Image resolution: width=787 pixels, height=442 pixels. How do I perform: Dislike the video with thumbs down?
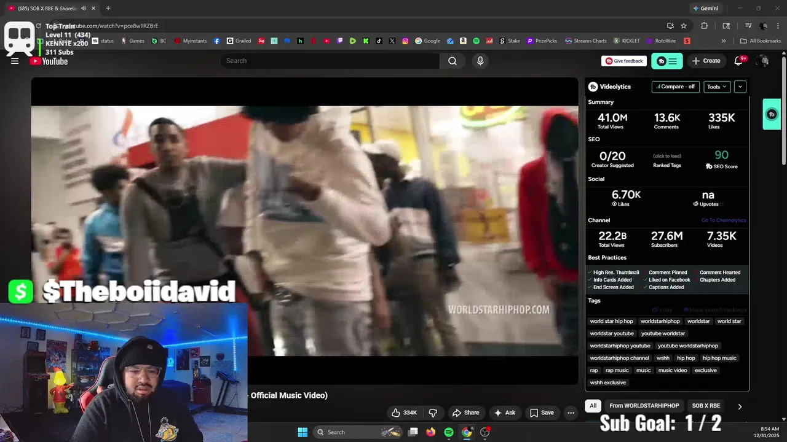tap(433, 413)
